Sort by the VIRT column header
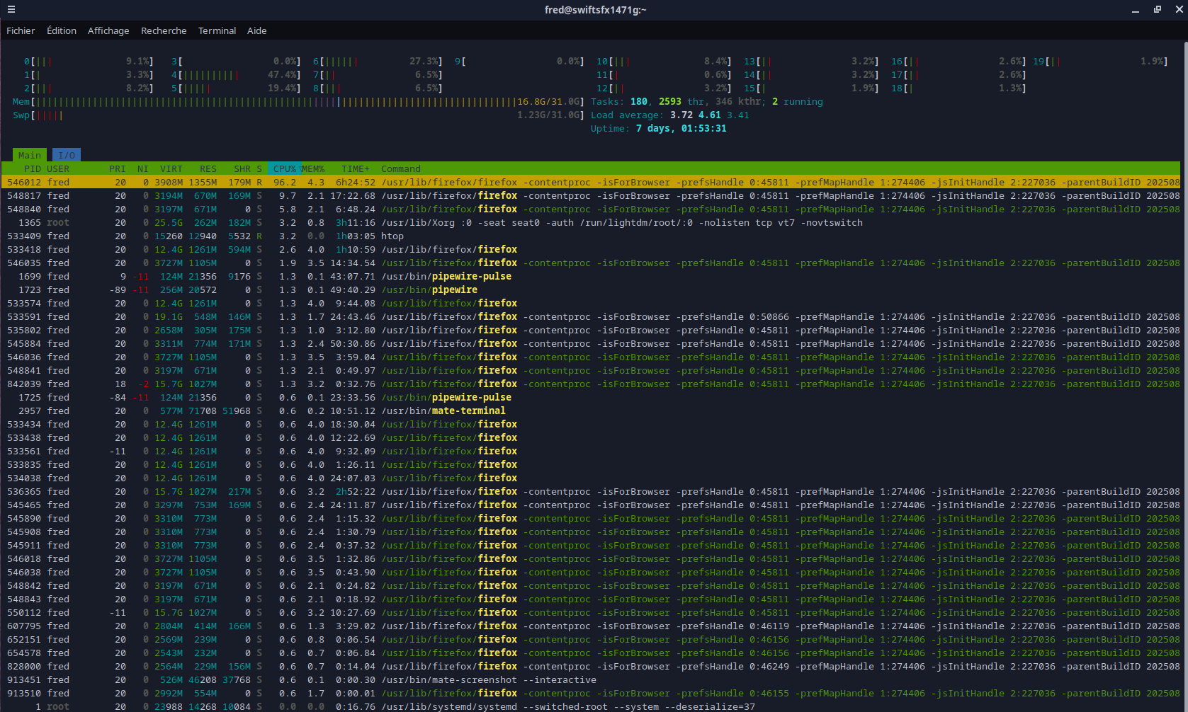The image size is (1188, 712). point(171,169)
